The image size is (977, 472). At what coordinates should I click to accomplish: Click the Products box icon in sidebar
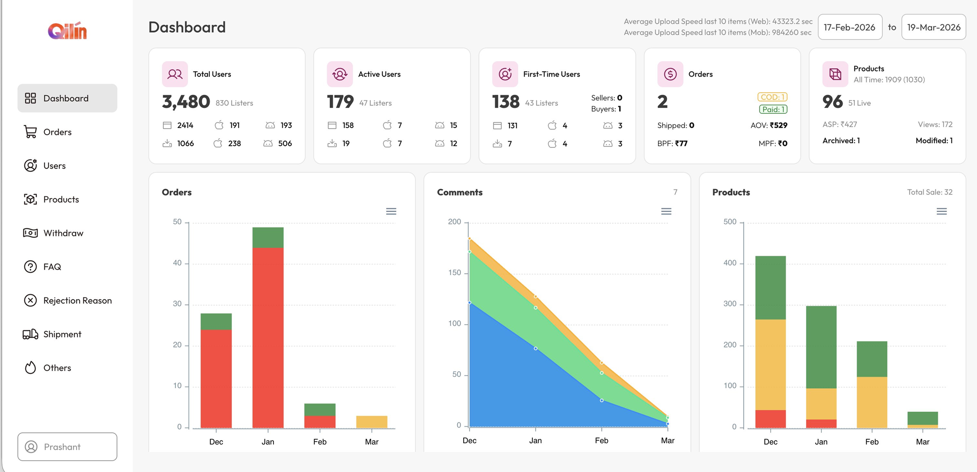pyautogui.click(x=30, y=199)
